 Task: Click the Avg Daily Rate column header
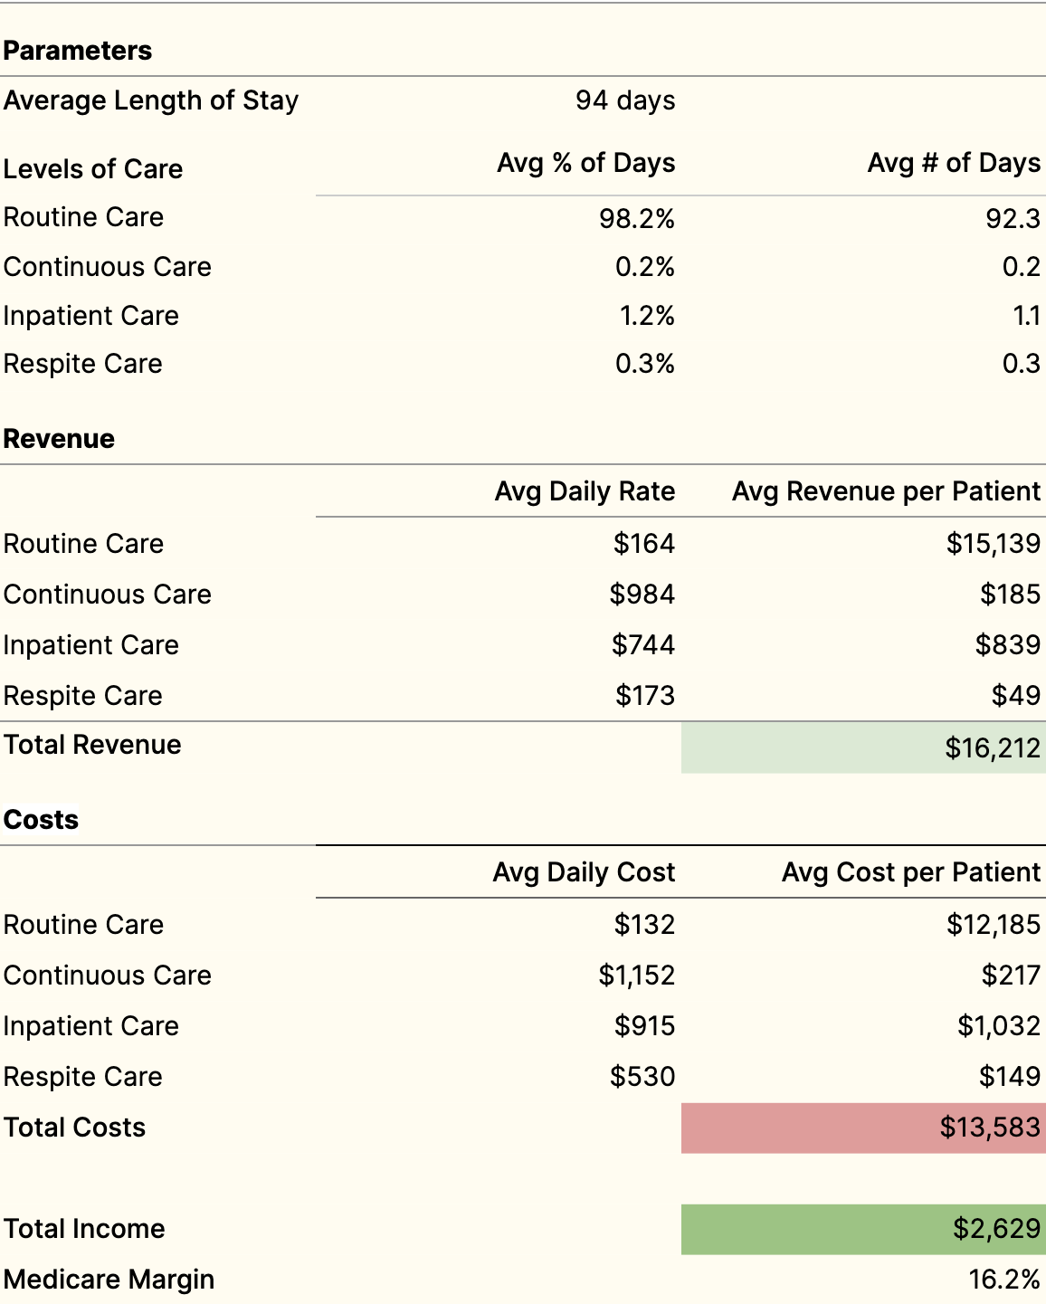click(585, 491)
